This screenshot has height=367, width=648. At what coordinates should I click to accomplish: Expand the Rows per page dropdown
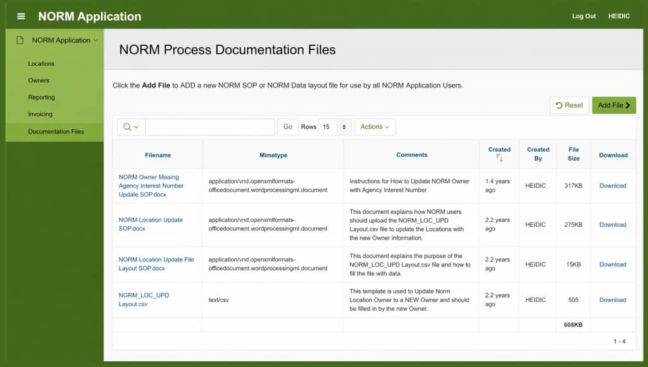335,127
